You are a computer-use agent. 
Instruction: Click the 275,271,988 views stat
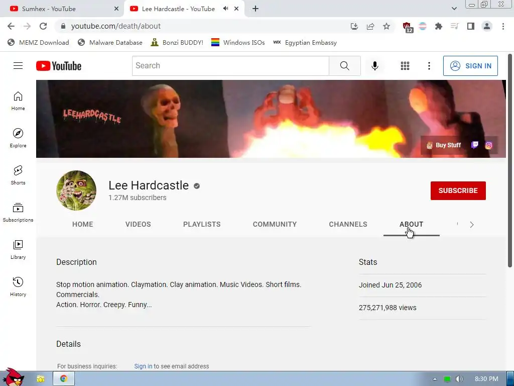(x=388, y=308)
